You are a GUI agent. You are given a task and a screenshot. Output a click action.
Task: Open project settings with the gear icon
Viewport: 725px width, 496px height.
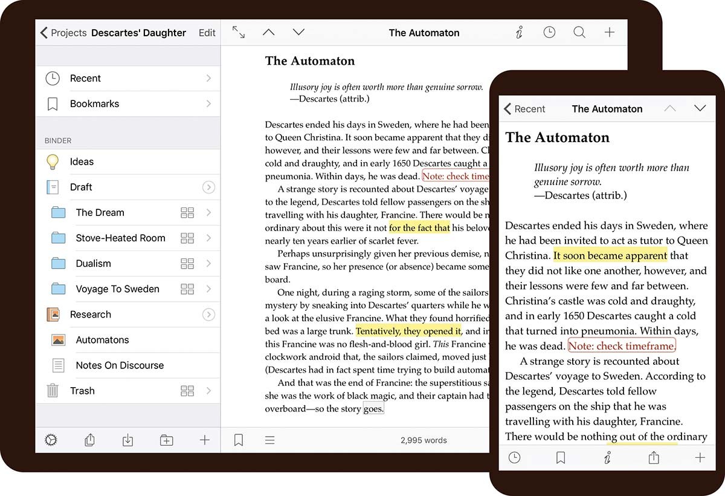tap(51, 440)
